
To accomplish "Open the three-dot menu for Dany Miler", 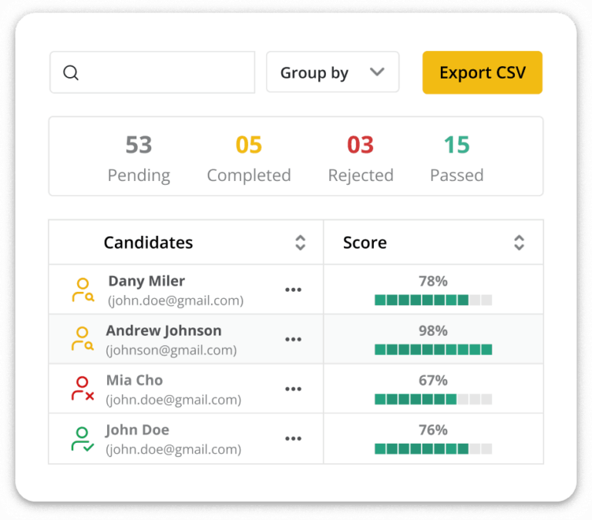I will coord(293,290).
